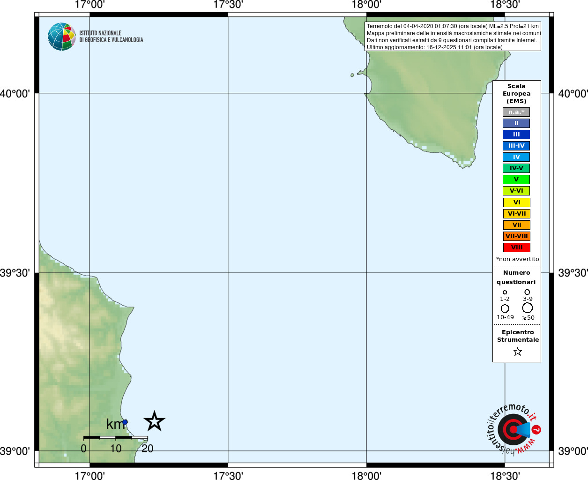Screen dimensions: 588x480
Task: Click the km scale bar
Action: 116,437
